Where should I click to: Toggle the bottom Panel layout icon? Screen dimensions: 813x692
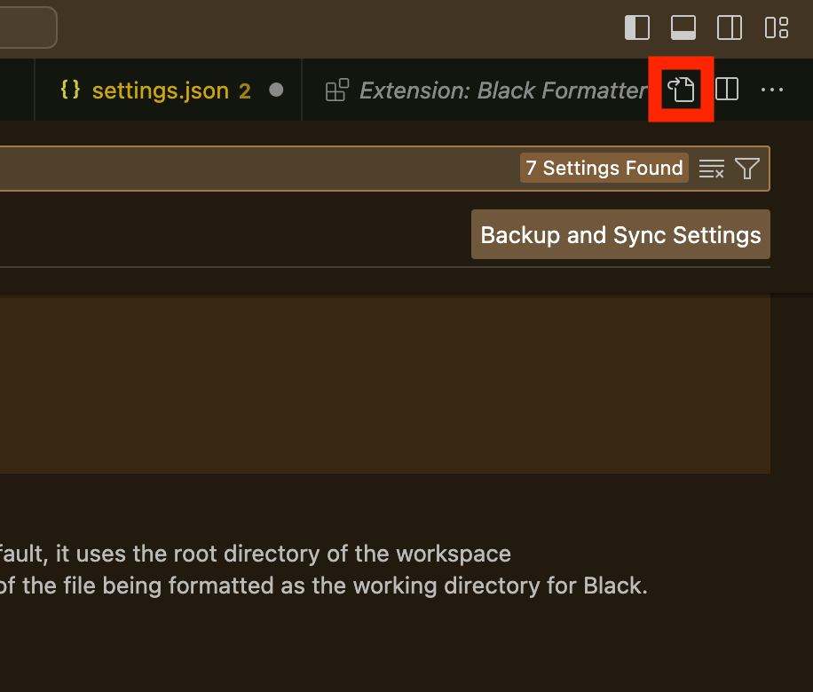[683, 28]
